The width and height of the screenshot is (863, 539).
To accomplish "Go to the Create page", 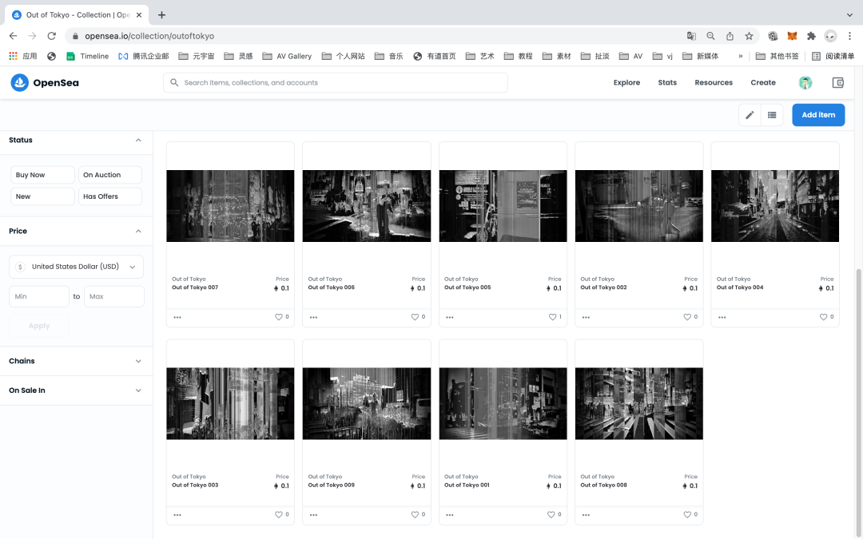I will [x=763, y=82].
